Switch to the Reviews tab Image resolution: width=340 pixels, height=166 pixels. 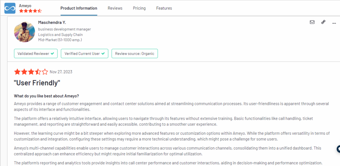coord(115,8)
